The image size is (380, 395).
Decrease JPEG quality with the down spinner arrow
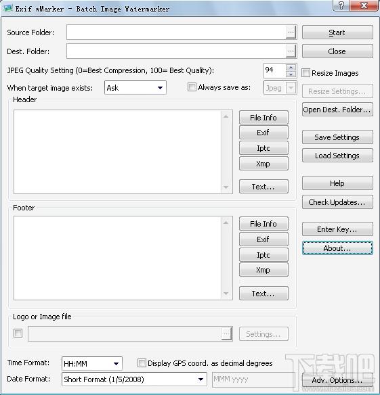pyautogui.click(x=291, y=74)
